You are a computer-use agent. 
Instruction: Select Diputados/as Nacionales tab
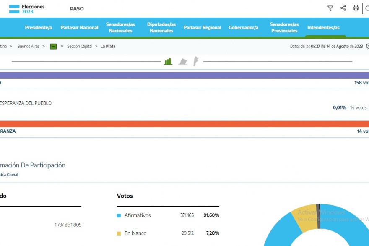pyautogui.click(x=161, y=27)
